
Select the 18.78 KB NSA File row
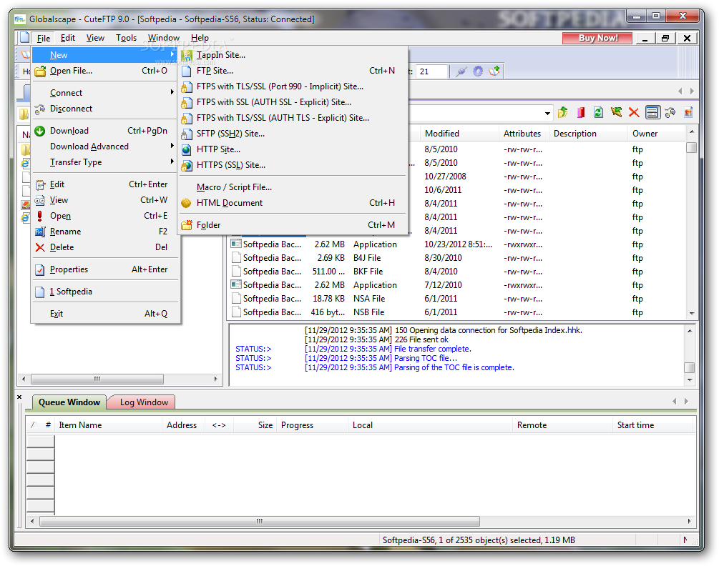[x=457, y=299]
